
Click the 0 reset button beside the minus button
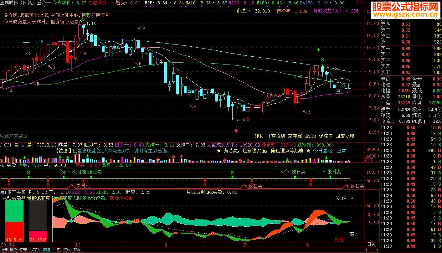376,250
